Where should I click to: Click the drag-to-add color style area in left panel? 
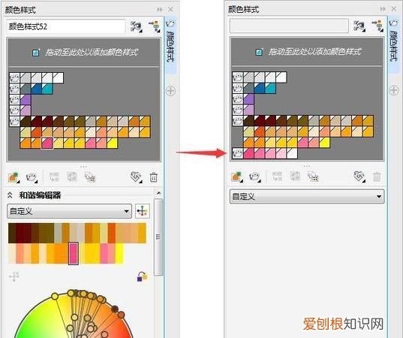[x=84, y=53]
